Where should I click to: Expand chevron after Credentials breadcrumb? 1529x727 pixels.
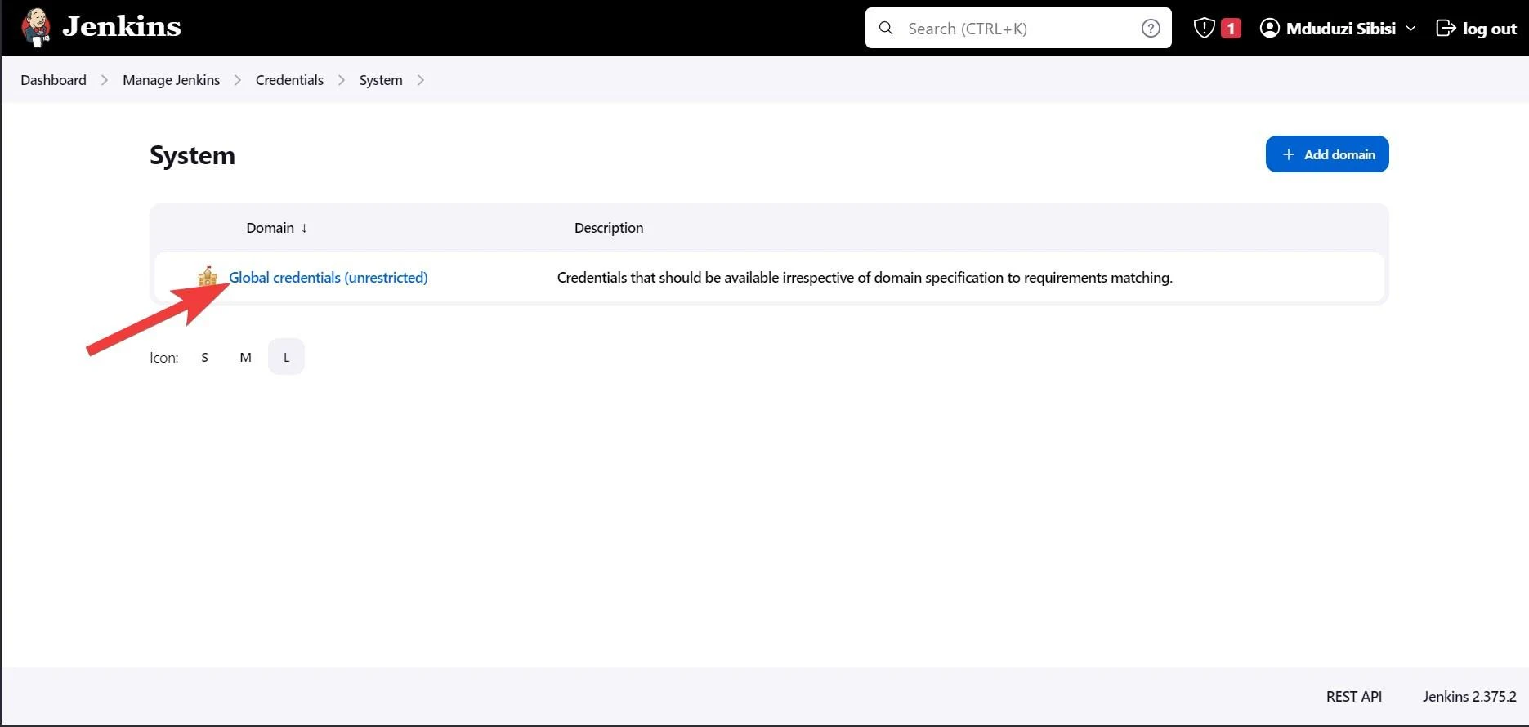pyautogui.click(x=342, y=80)
